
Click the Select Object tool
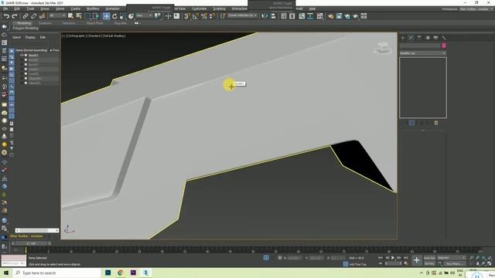[x=70, y=16]
